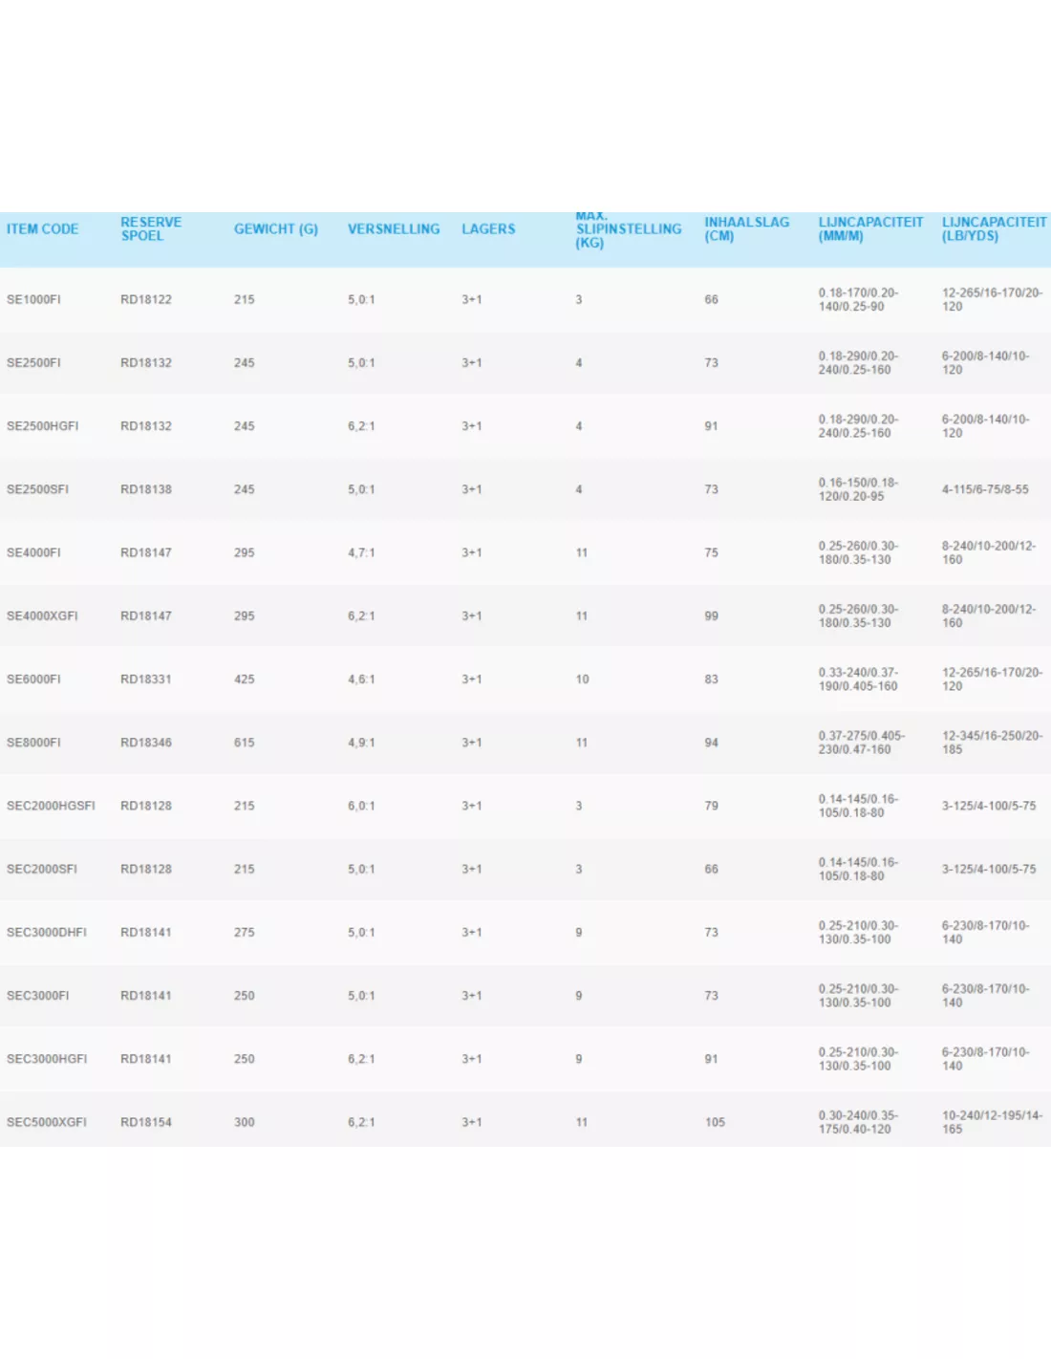Image resolution: width=1051 pixels, height=1359 pixels.
Task: Click reserve spool code RD18122
Action: [146, 300]
